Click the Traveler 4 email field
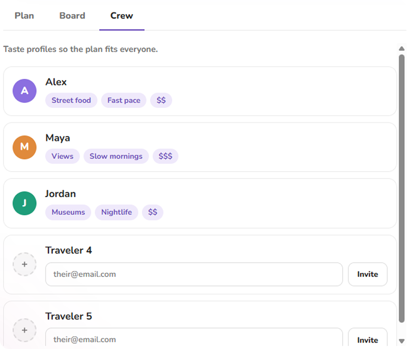Screen dimensions: 407x349 [x=194, y=274]
